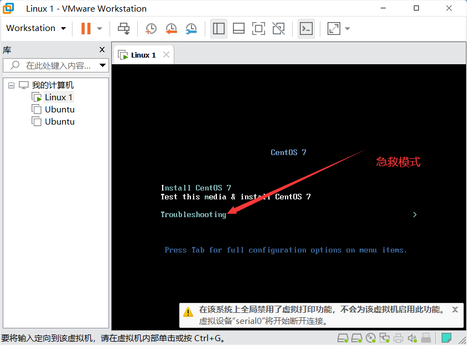Click the VMware Workstation title bar logo
Screen dimensions: 467x345
pos(8,8)
